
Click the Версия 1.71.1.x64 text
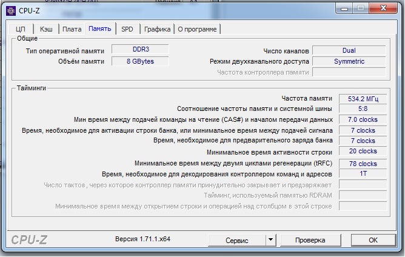pos(143,239)
